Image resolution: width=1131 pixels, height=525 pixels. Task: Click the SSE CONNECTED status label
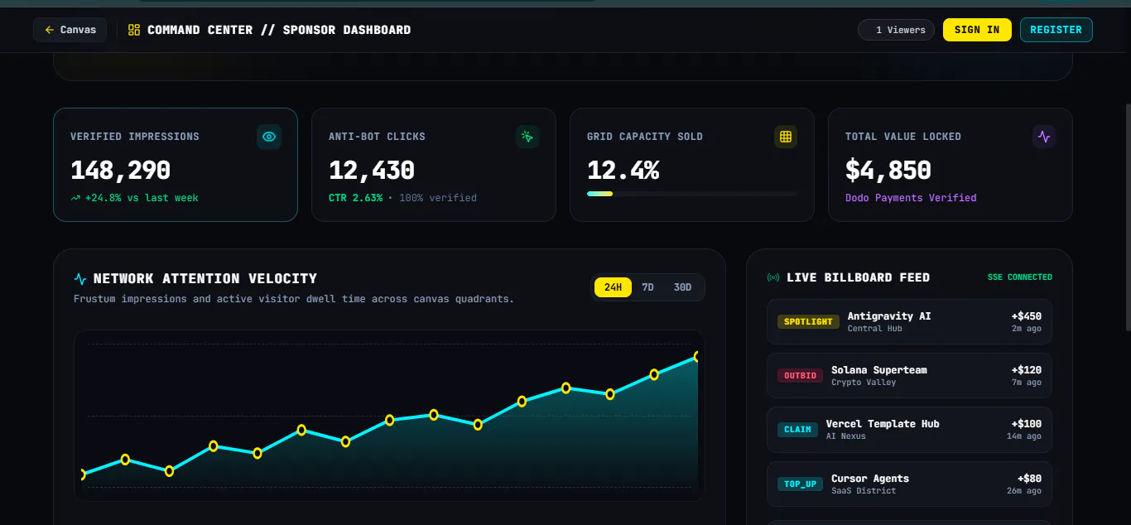click(x=1020, y=277)
